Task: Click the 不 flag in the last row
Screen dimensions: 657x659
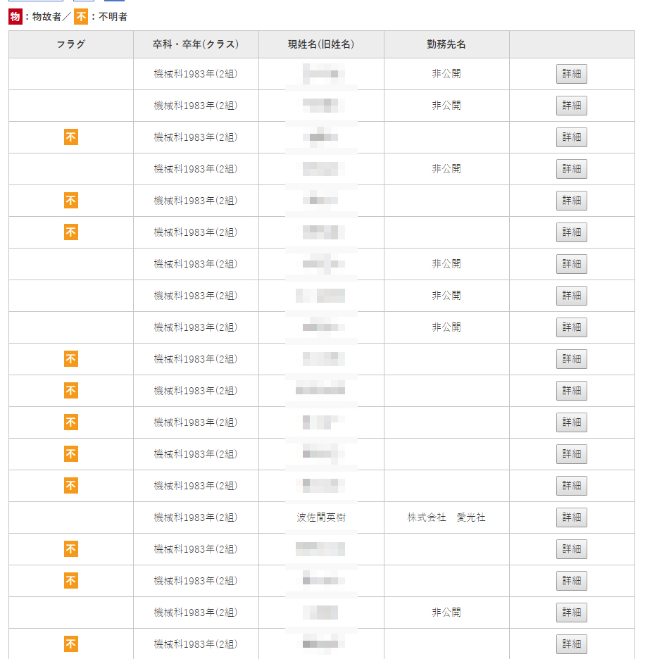Action: (x=71, y=644)
